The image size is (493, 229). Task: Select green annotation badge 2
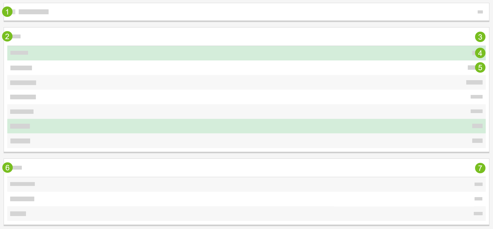(x=7, y=36)
